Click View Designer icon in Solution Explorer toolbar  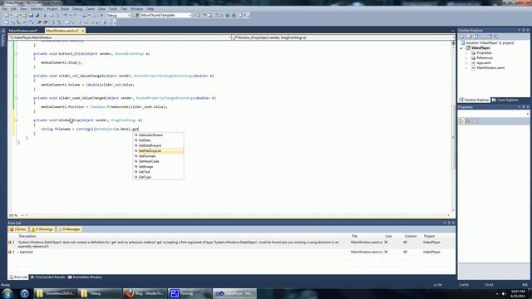pyautogui.click(x=490, y=37)
